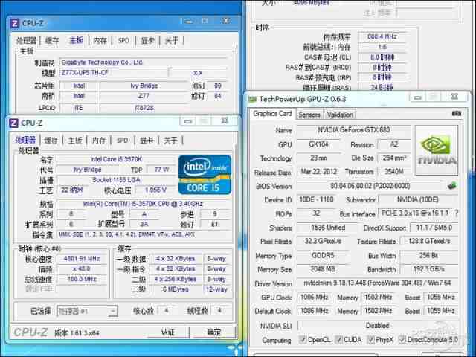Toggle the CUDA checkbox
This screenshot has height=357, width=476.
[x=338, y=339]
